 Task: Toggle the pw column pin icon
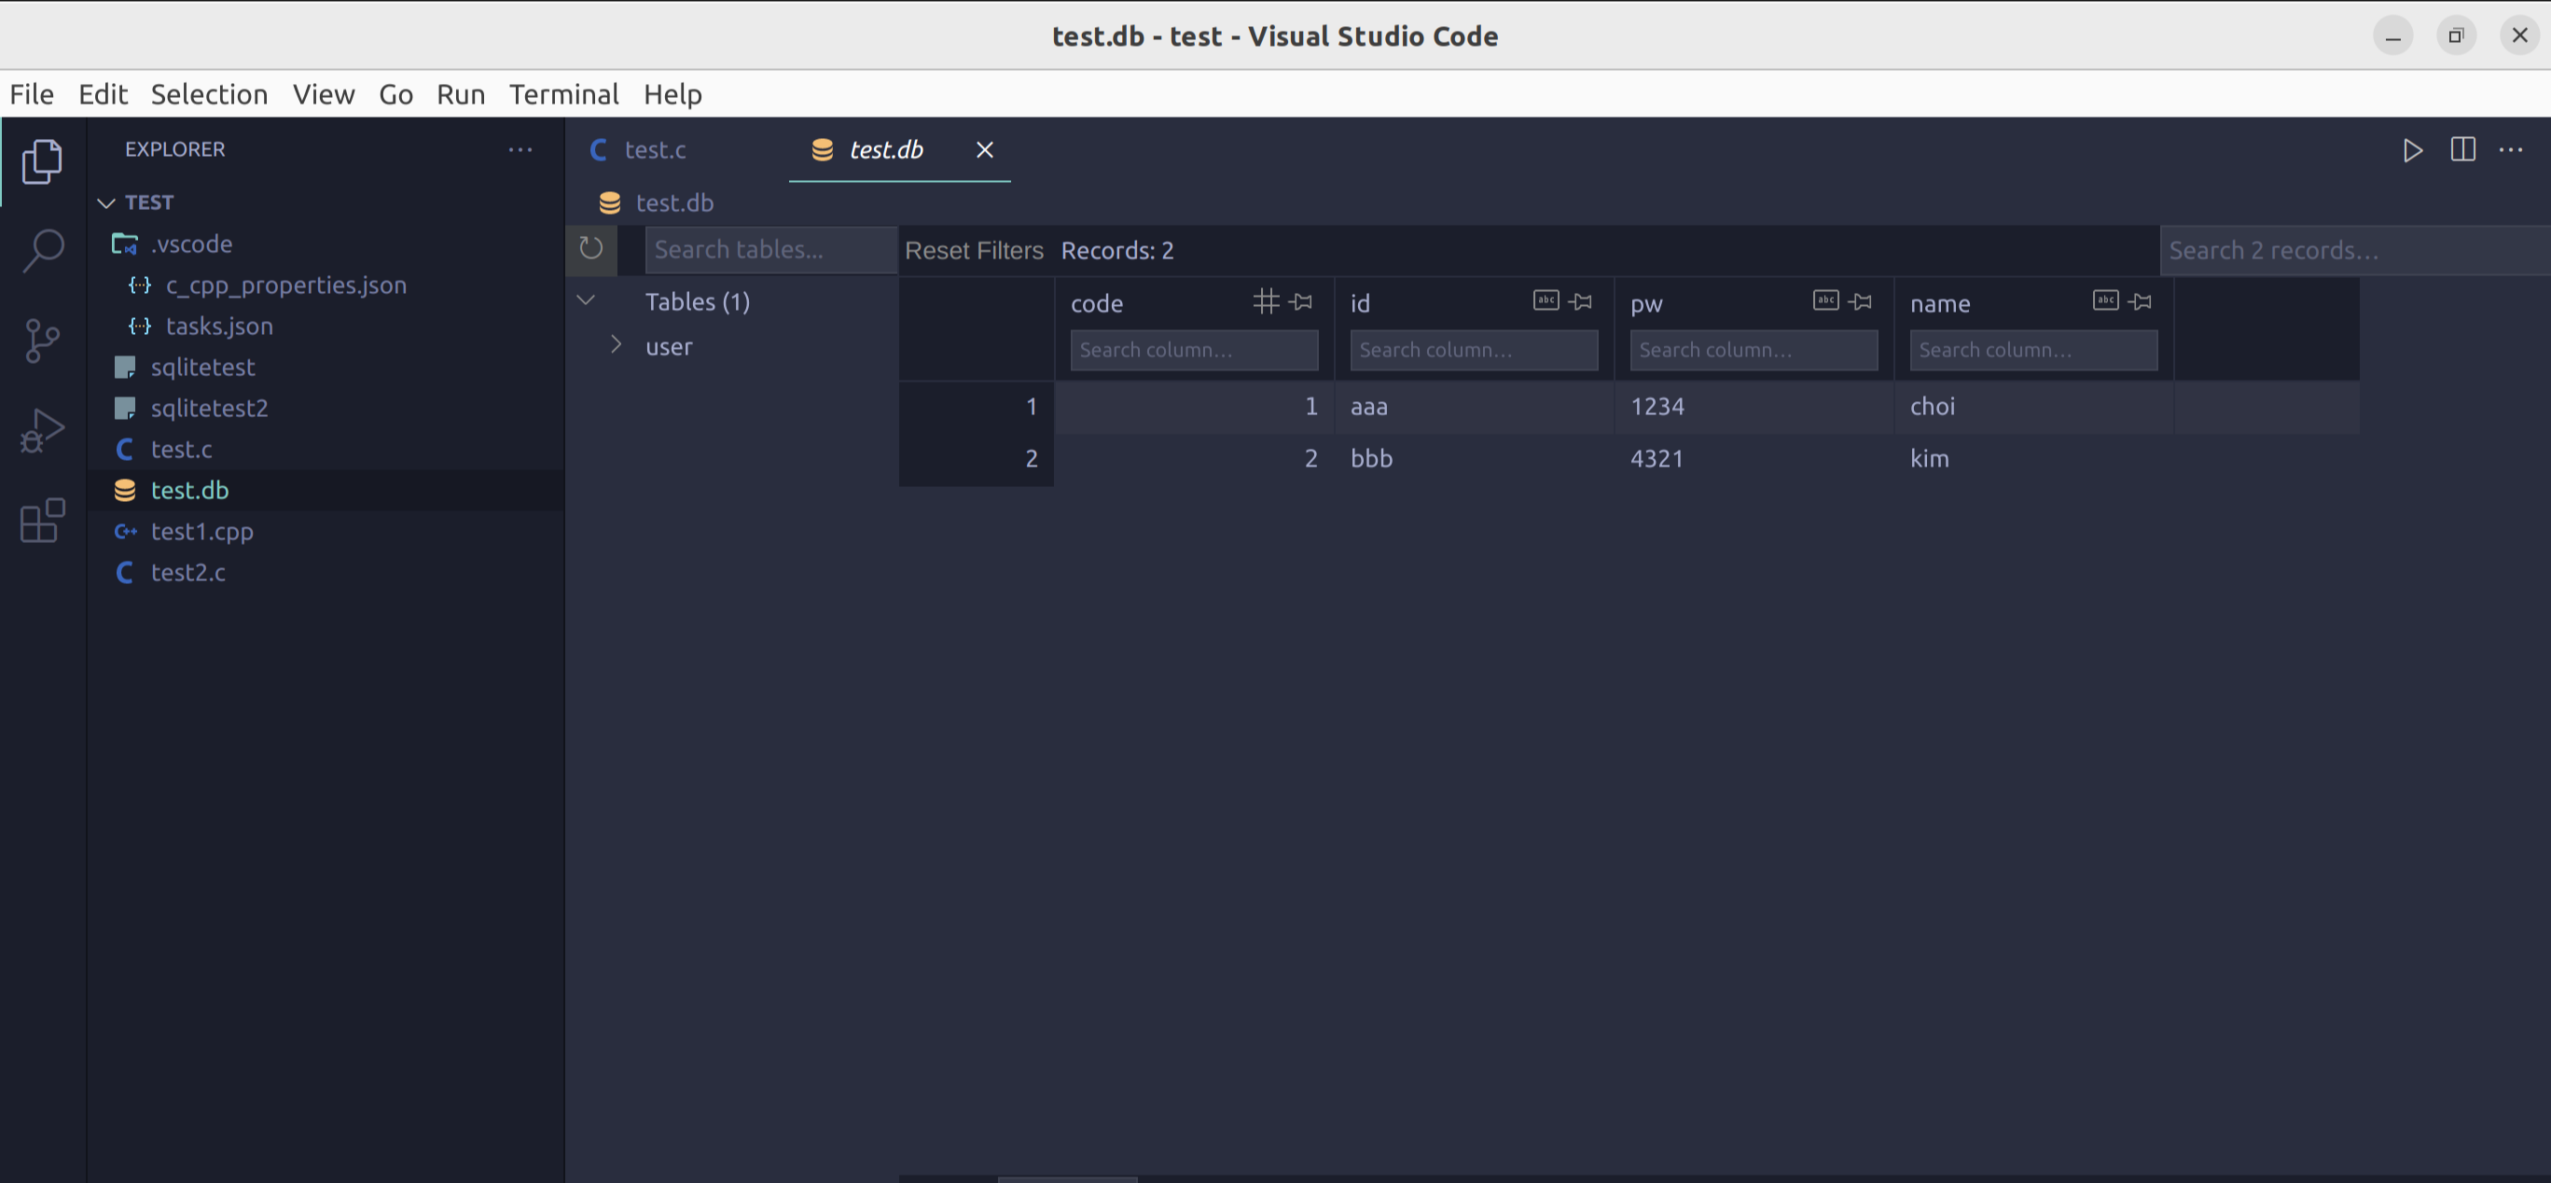tap(1861, 301)
